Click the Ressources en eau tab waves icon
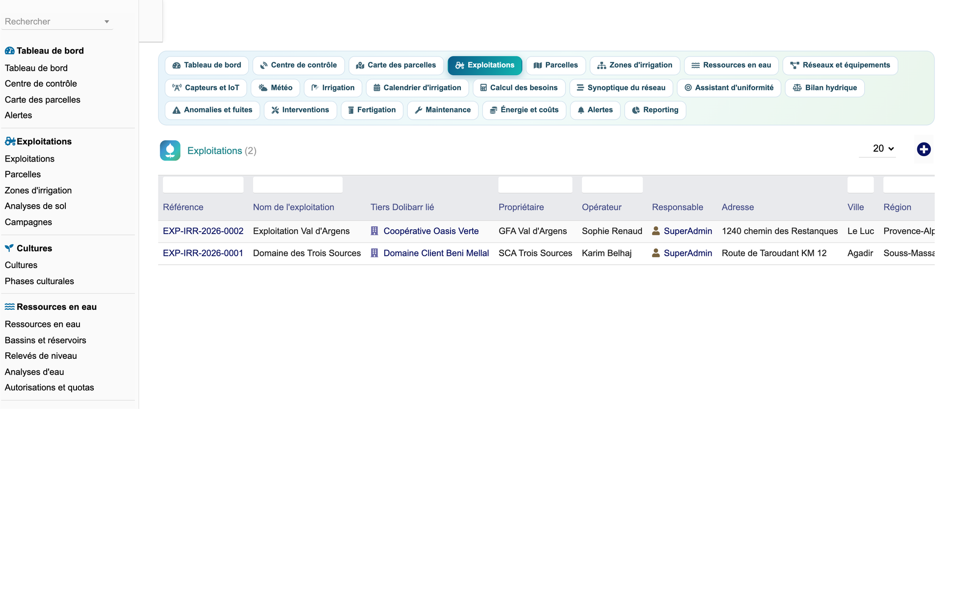Screen dimensions: 955x591 (x=695, y=65)
